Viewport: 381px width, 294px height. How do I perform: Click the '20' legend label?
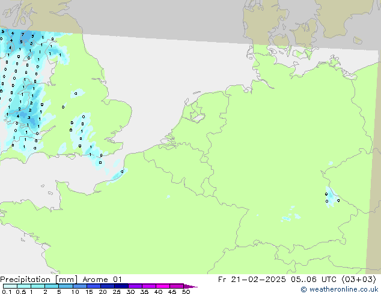103,292
